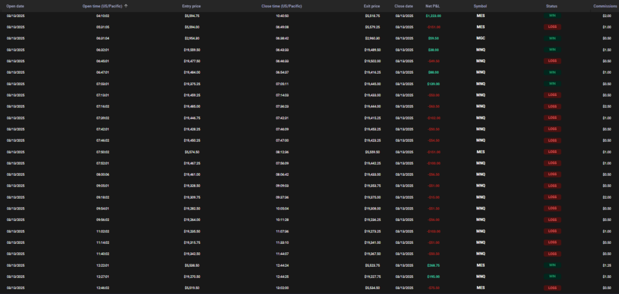This screenshot has width=619, height=294.
Task: Click the sort arrow beside Open time
Action: point(126,6)
